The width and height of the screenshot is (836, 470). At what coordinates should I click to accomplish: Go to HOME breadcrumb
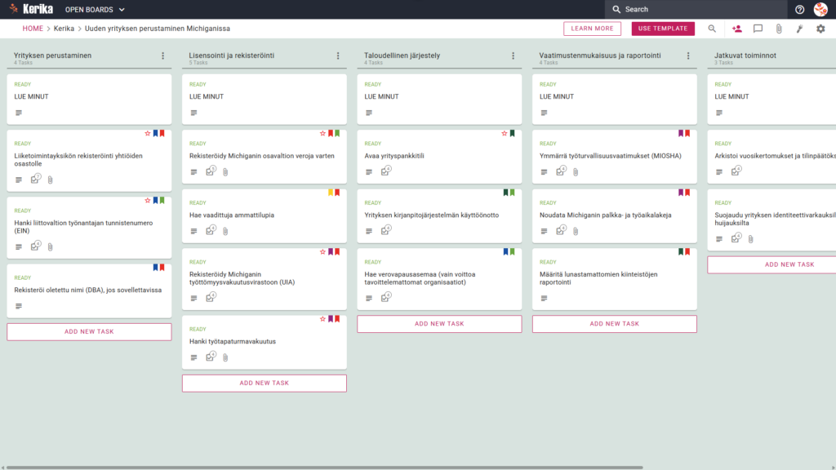(x=33, y=29)
